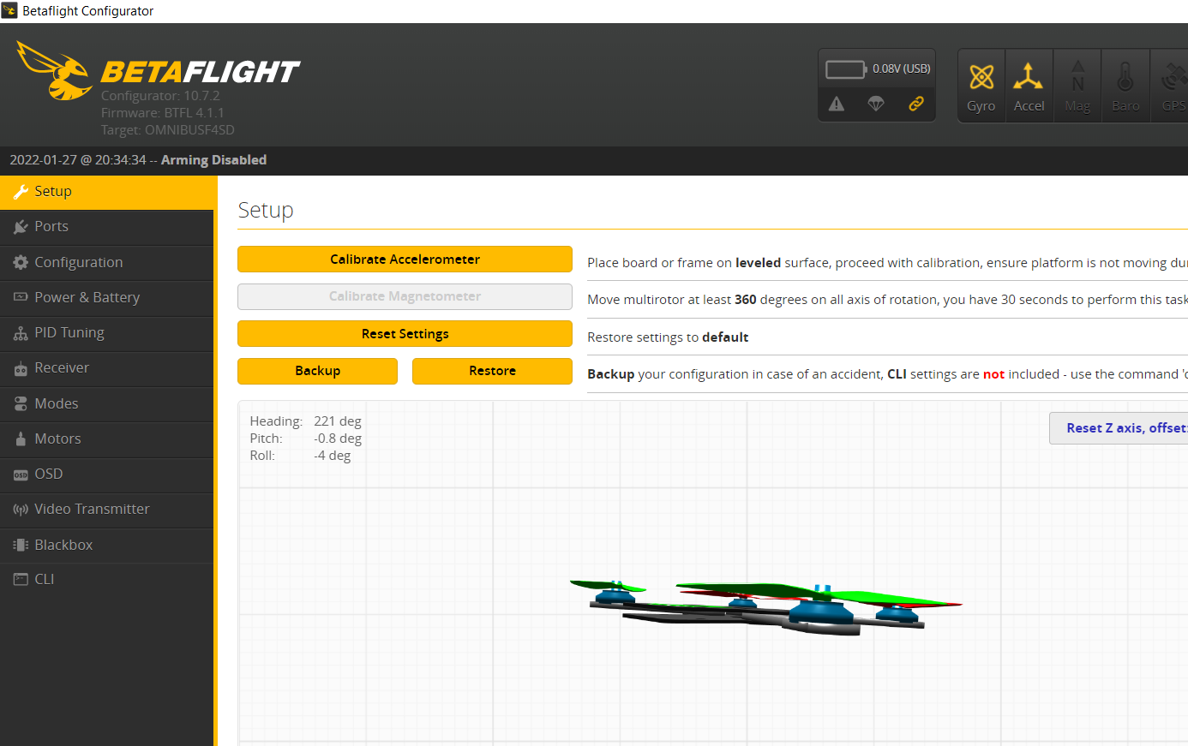The image size is (1188, 746).
Task: Click the wrench icon beside Setup
Action: pyautogui.click(x=21, y=192)
